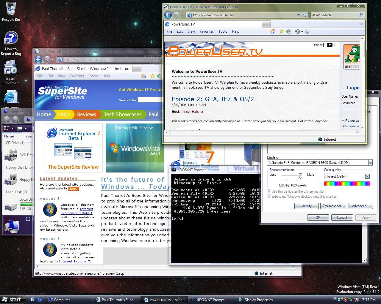Refresh the PowerUser.TV page

point(305,15)
